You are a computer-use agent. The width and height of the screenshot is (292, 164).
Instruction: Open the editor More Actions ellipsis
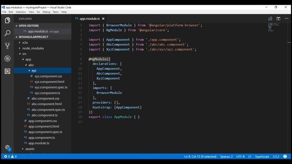[x=287, y=19]
